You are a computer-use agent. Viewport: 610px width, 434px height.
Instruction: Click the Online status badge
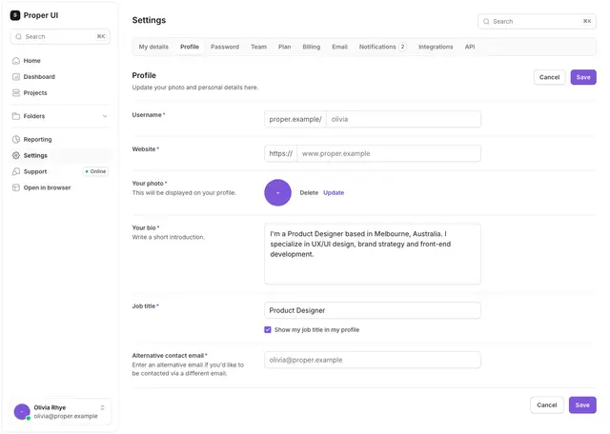(95, 171)
